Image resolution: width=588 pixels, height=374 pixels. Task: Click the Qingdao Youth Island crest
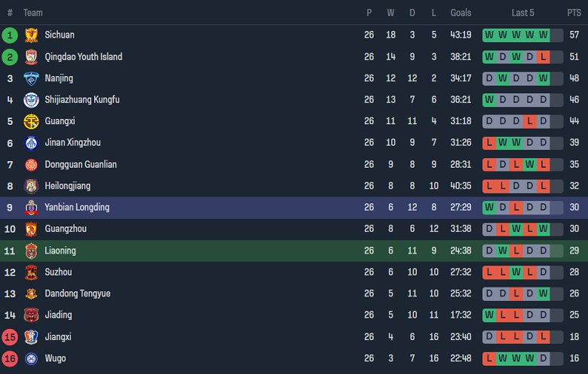point(31,57)
